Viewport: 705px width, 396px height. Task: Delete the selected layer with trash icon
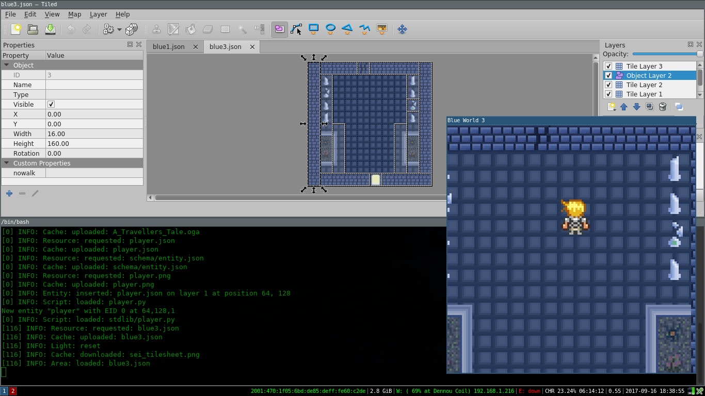tap(663, 107)
